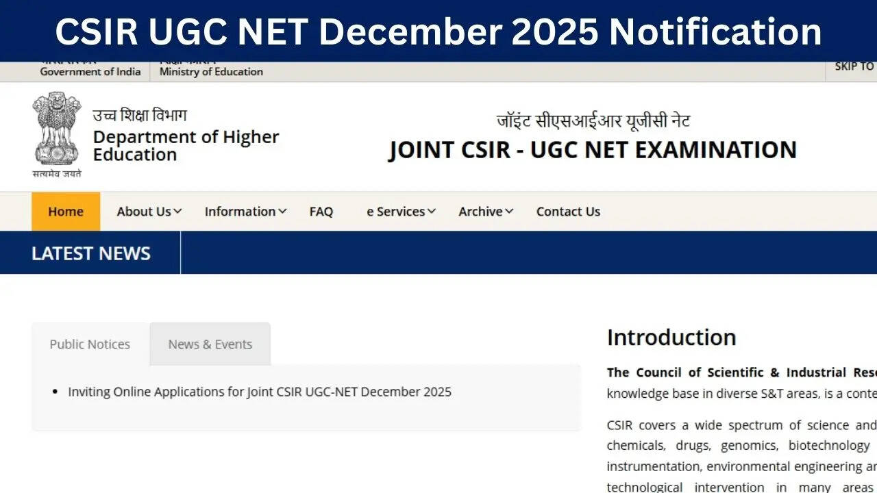Click the Department of Higher Education title
This screenshot has width=877, height=493.
coord(186,145)
